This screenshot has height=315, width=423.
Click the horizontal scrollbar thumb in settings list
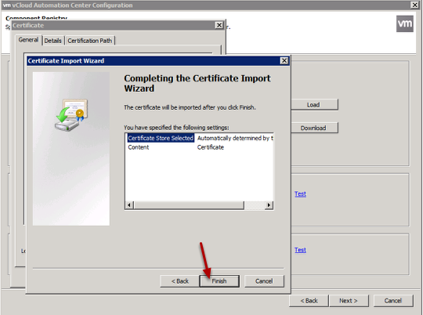[189, 205]
